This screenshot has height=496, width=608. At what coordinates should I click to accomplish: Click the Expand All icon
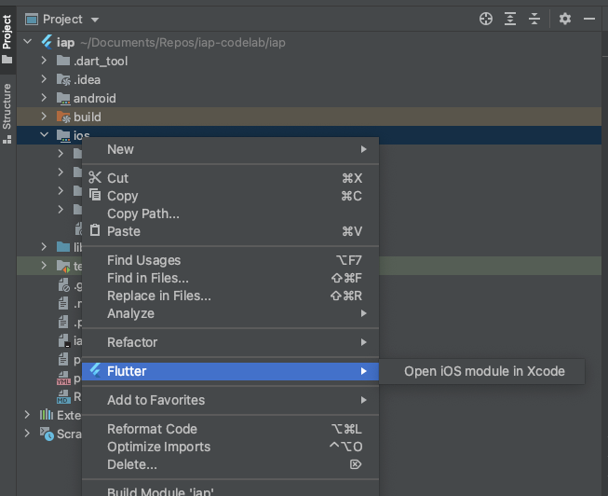pos(510,19)
